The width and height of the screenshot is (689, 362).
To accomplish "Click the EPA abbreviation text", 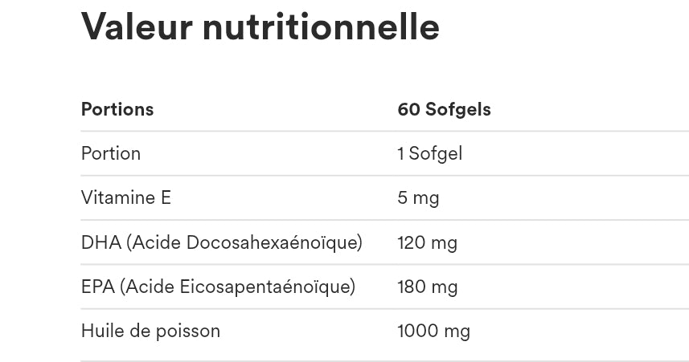I will [x=97, y=287].
